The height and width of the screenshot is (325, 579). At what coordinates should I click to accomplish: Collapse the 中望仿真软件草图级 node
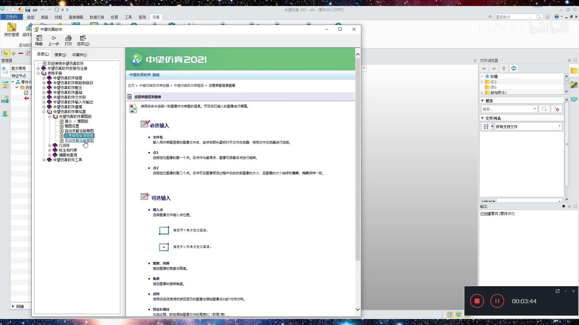50,116
